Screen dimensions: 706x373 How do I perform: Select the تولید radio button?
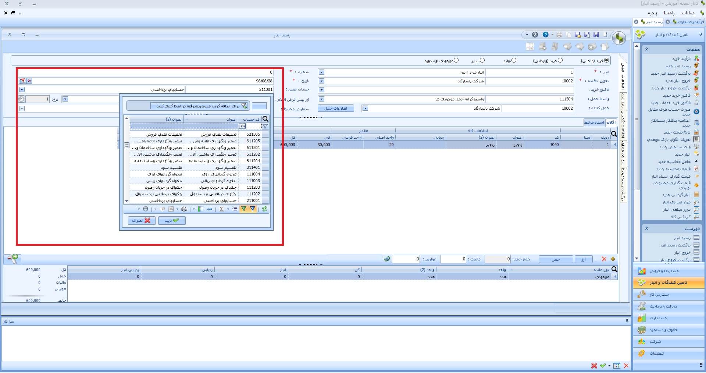(x=514, y=60)
